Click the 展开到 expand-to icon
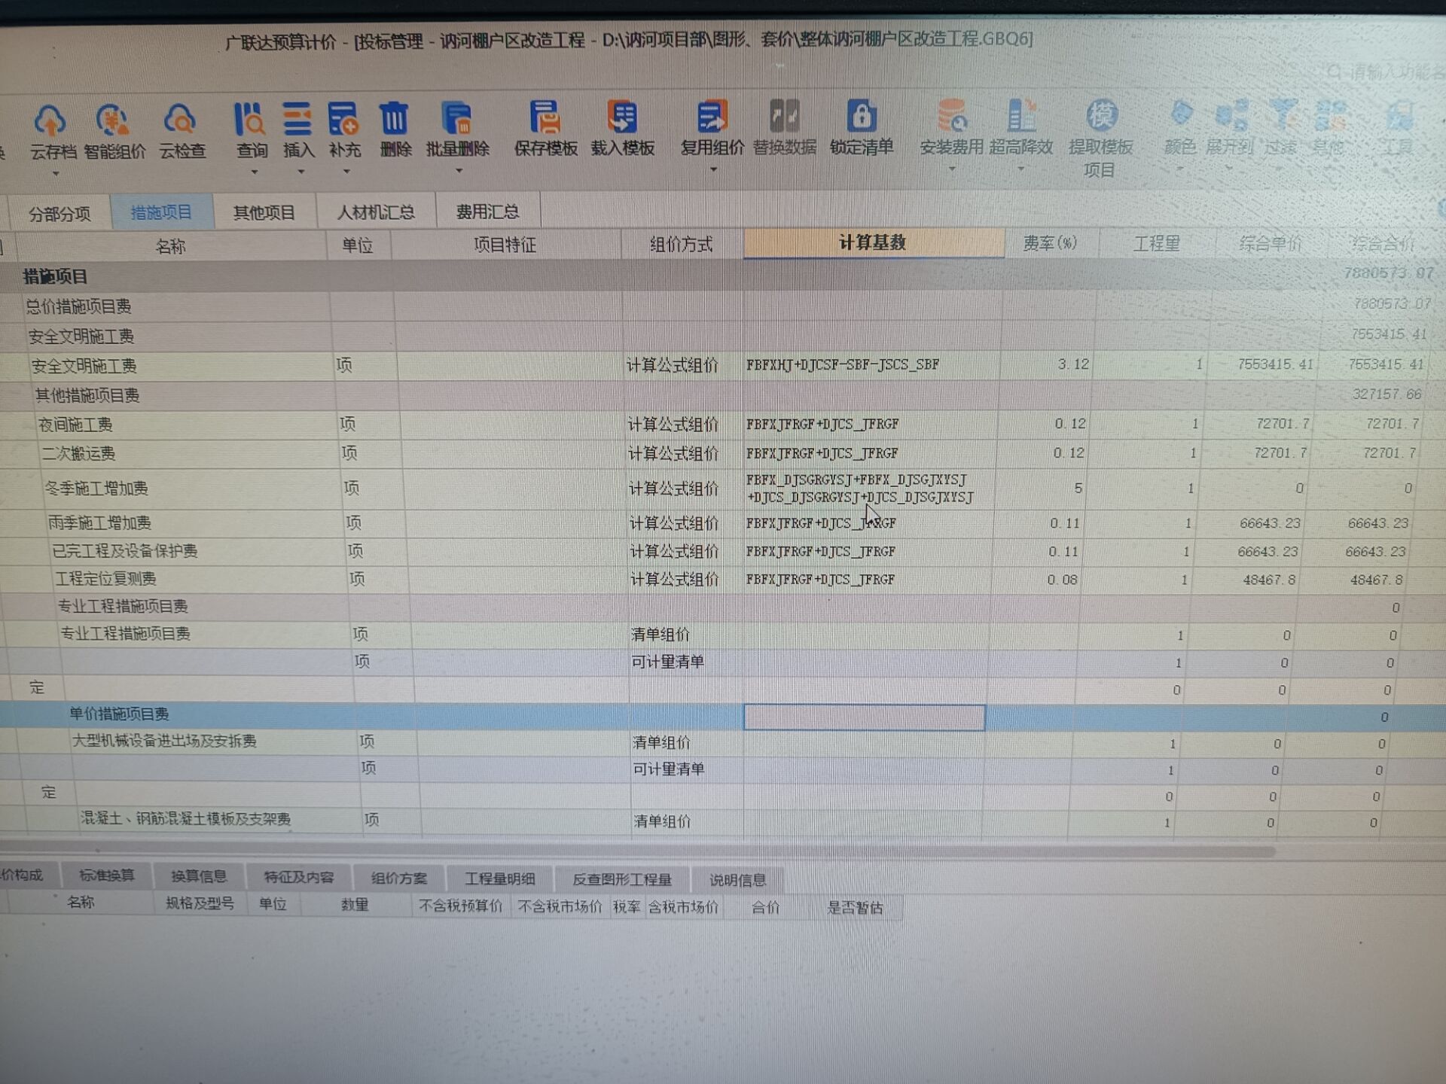This screenshot has height=1084, width=1446. click(1231, 116)
